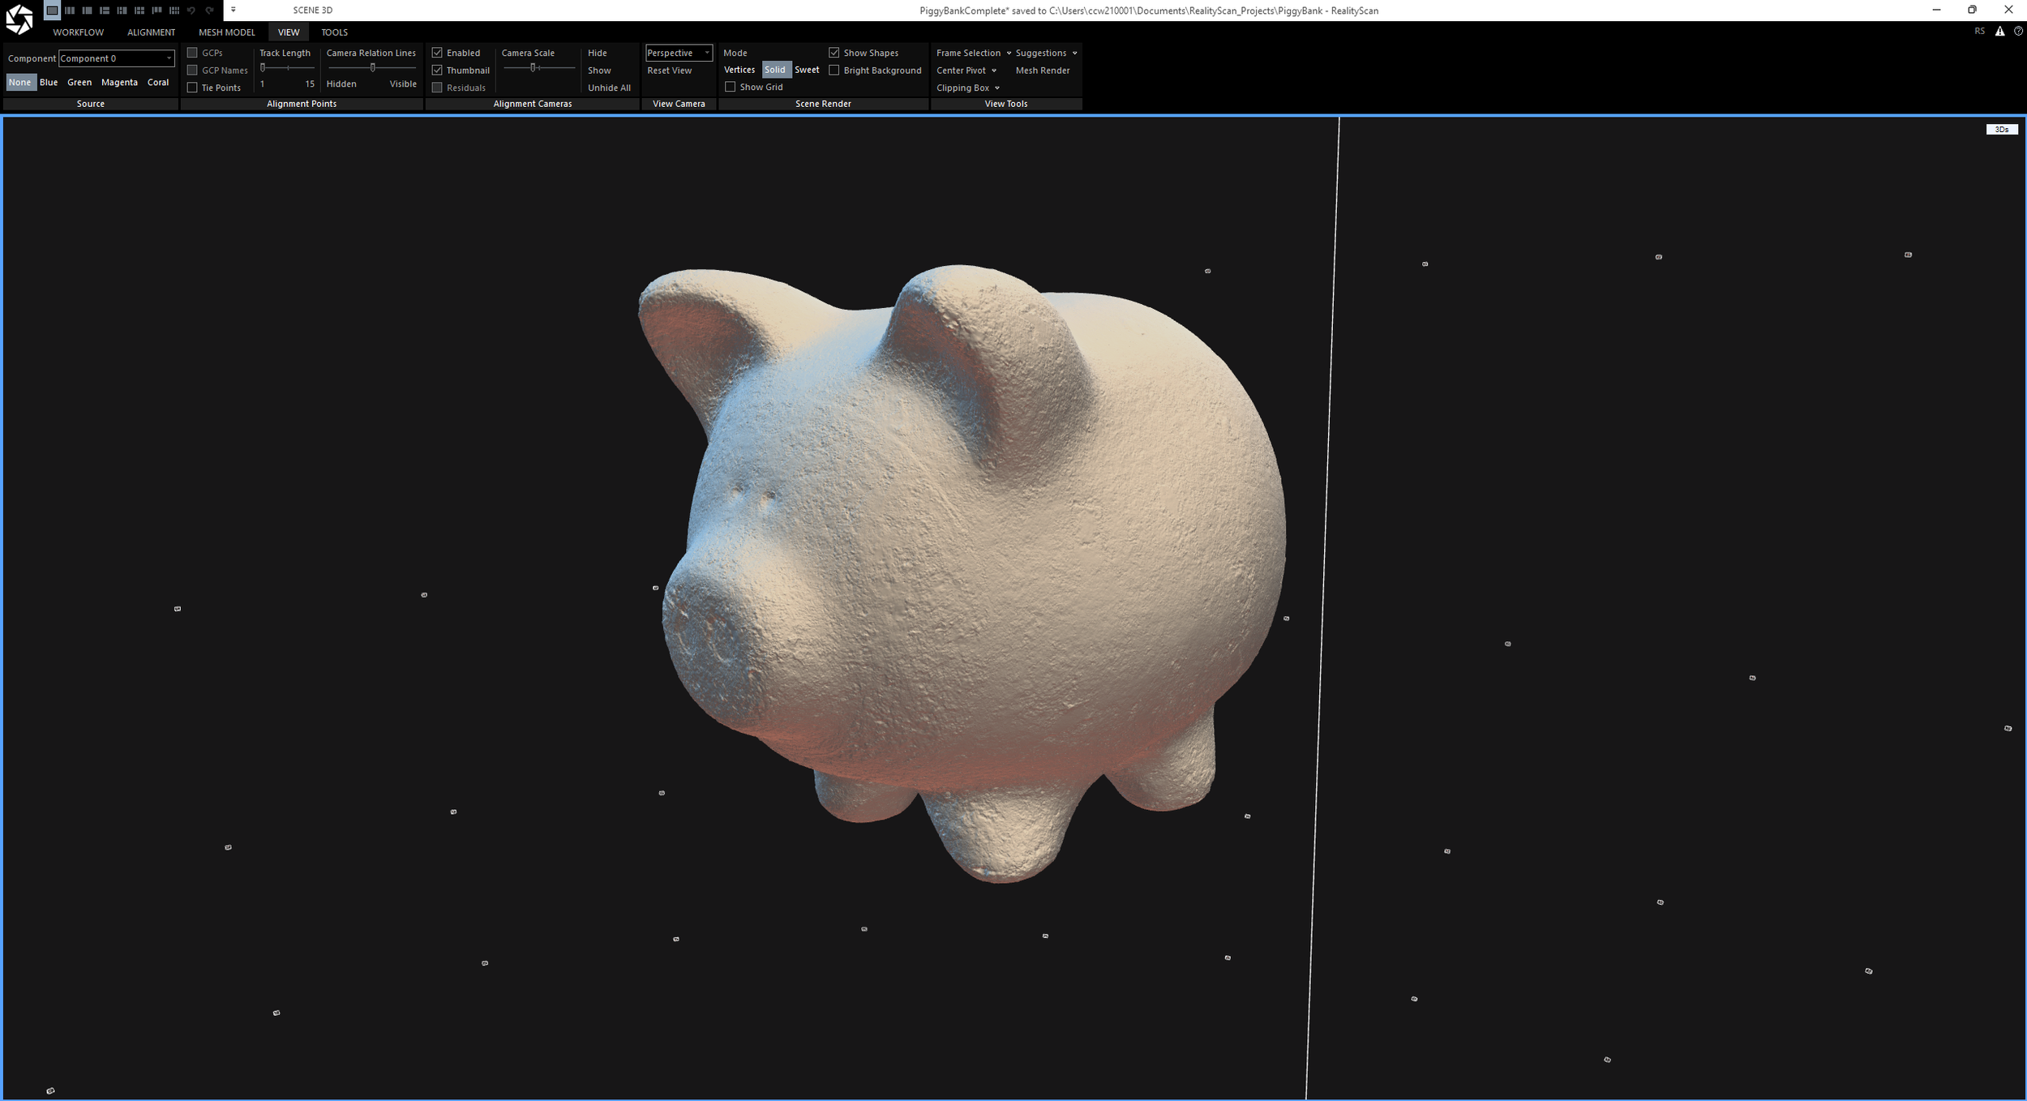
Task: Open the RealityScan application logo menu
Action: [19, 19]
